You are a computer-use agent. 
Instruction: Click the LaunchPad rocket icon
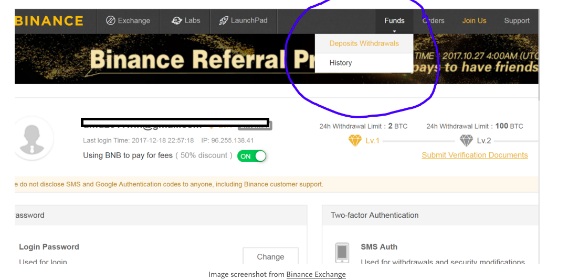pyautogui.click(x=224, y=20)
